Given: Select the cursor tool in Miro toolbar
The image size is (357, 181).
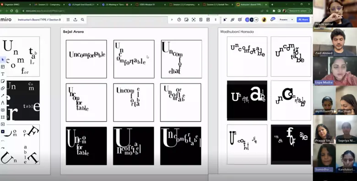Looking at the screenshot, I should (3, 60).
